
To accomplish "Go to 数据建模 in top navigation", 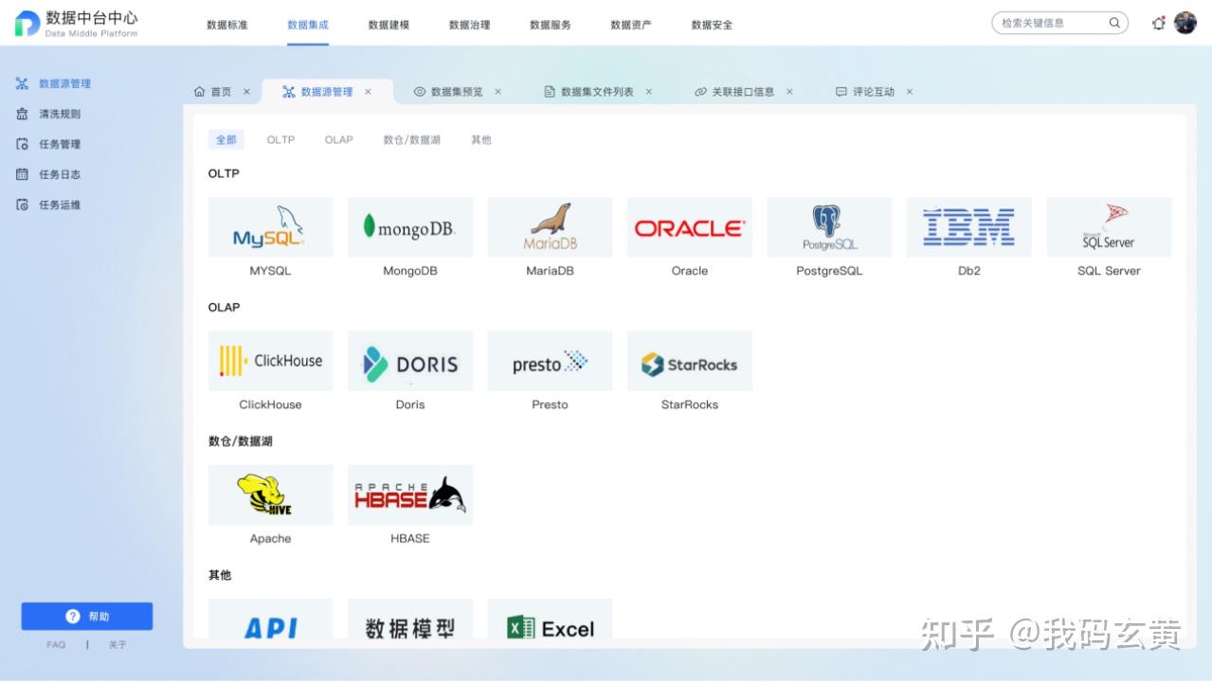I will pos(389,25).
